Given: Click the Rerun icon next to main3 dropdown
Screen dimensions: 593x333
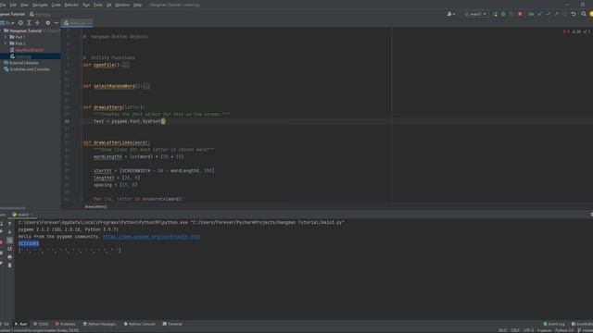Looking at the screenshot, I should (495, 14).
